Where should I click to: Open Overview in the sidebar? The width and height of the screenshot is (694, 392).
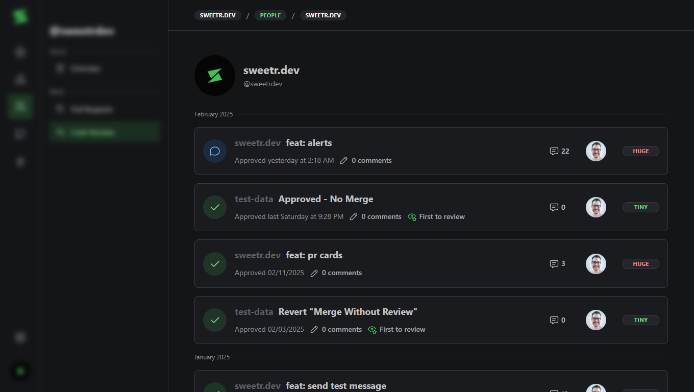pyautogui.click(x=105, y=68)
